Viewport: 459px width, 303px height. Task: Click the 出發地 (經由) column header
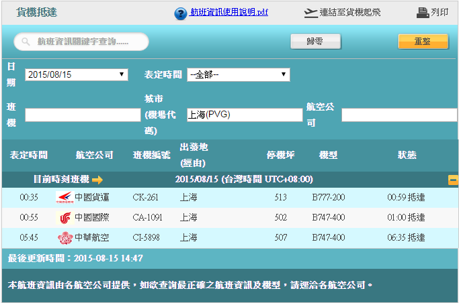[x=194, y=155]
